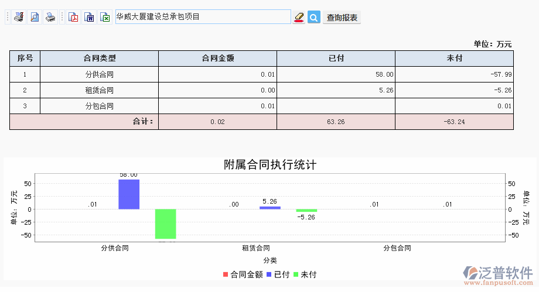539x292 pixels.
Task: Click the total -63.24 unpaid cell
Action: [x=455, y=122]
